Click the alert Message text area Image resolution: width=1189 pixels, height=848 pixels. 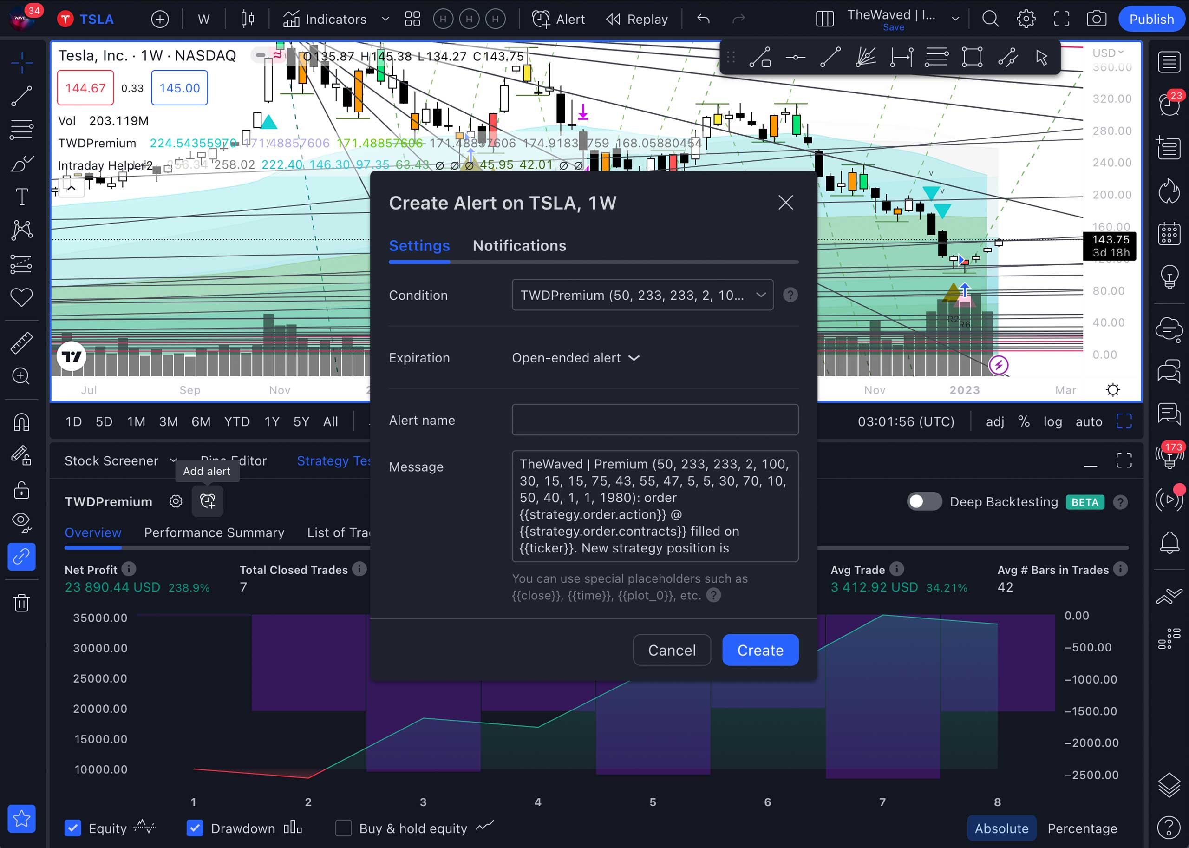pos(655,506)
